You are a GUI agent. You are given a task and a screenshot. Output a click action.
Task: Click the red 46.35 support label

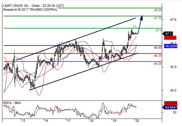(158, 56)
